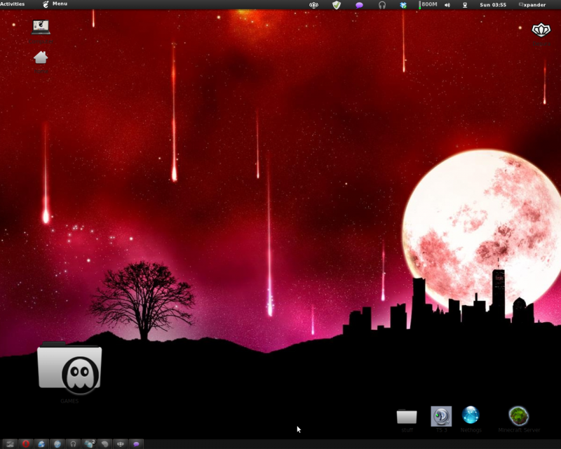Open the GNOME Menu
Screen dimensions: 561x449
click(x=55, y=4)
